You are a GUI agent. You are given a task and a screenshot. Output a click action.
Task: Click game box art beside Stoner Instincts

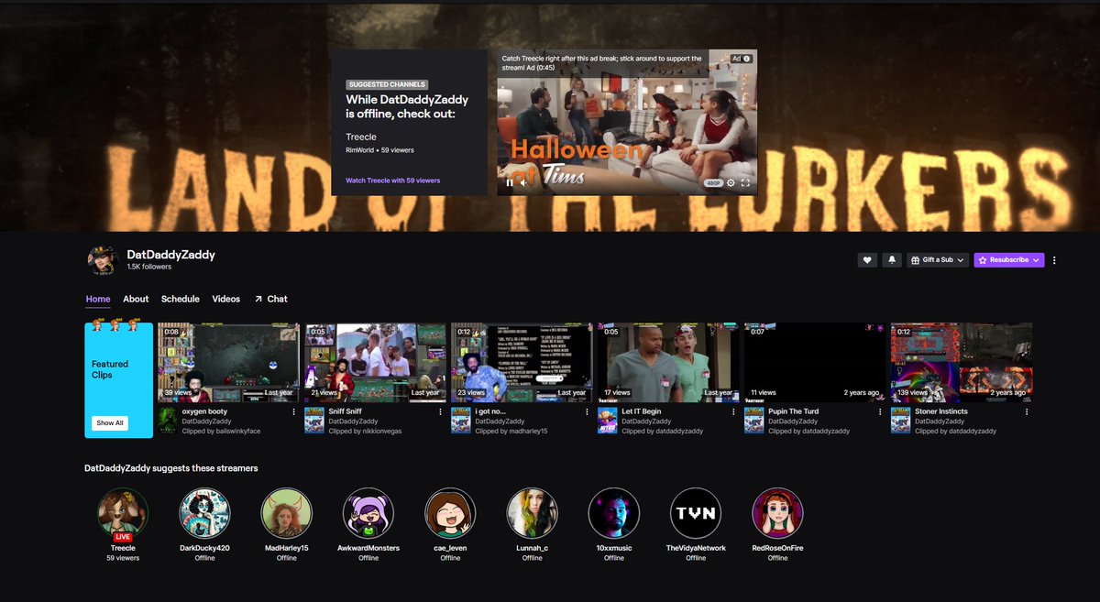point(901,421)
